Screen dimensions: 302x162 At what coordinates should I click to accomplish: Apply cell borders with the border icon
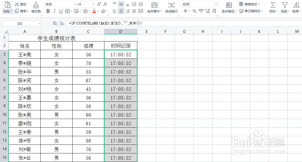(x=67, y=11)
